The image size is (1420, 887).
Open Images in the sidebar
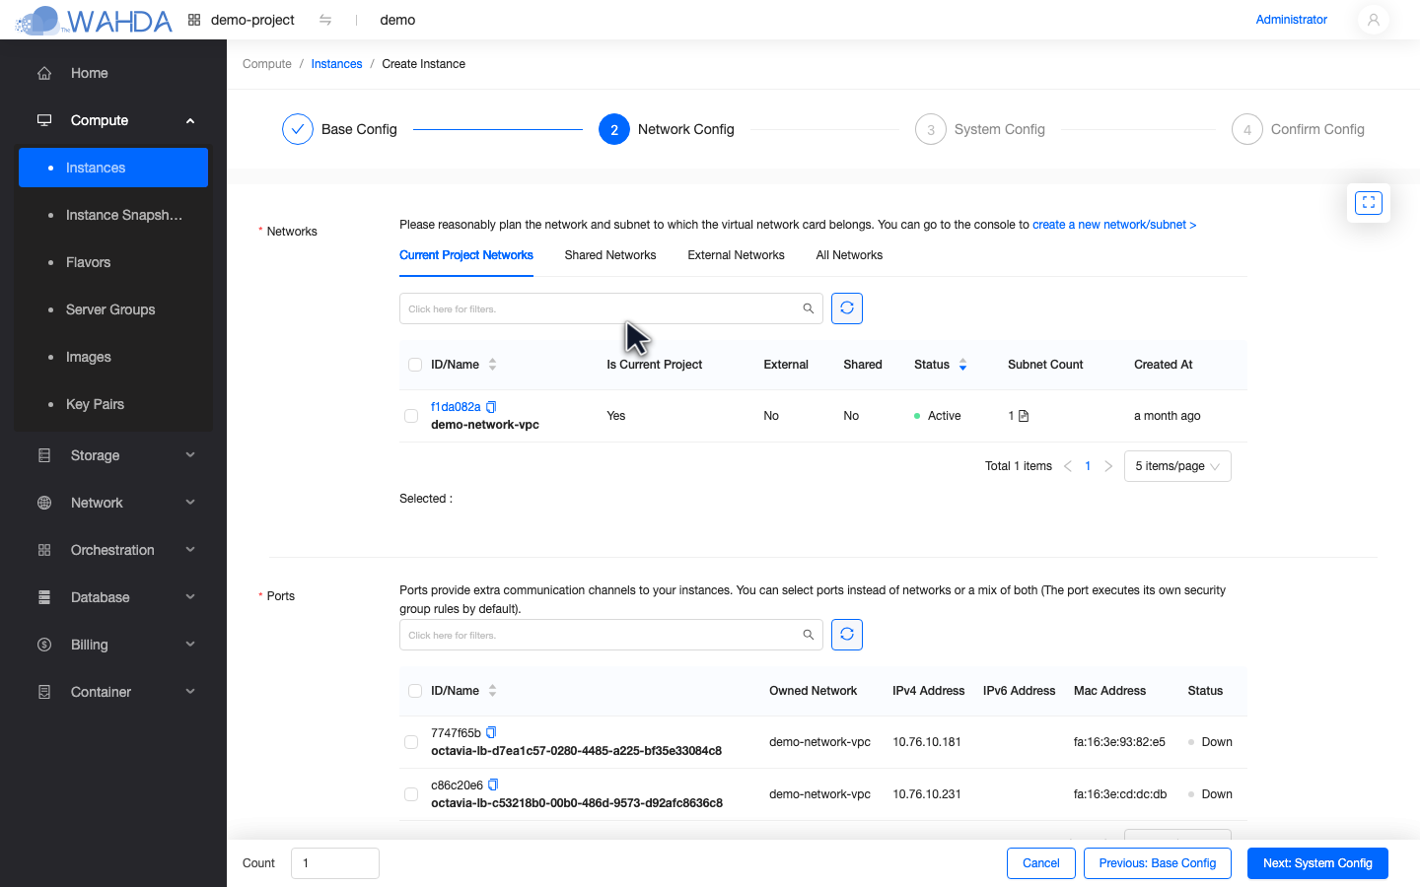tap(113, 357)
